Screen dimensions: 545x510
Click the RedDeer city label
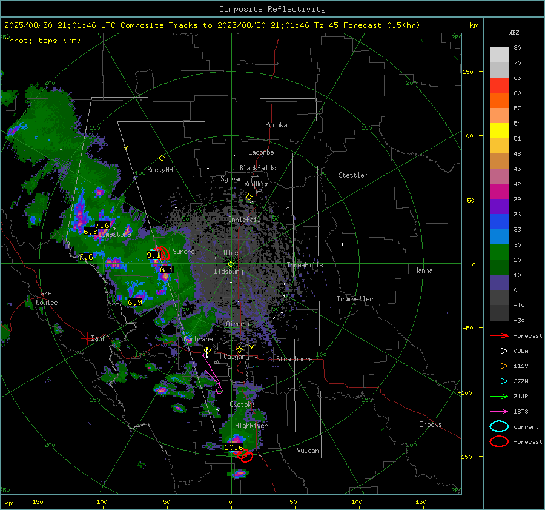coord(257,184)
